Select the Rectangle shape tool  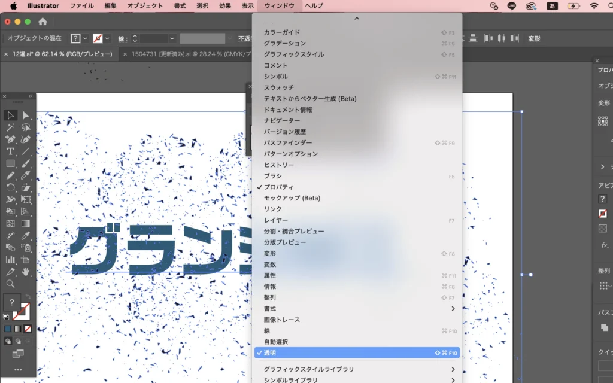click(x=11, y=163)
